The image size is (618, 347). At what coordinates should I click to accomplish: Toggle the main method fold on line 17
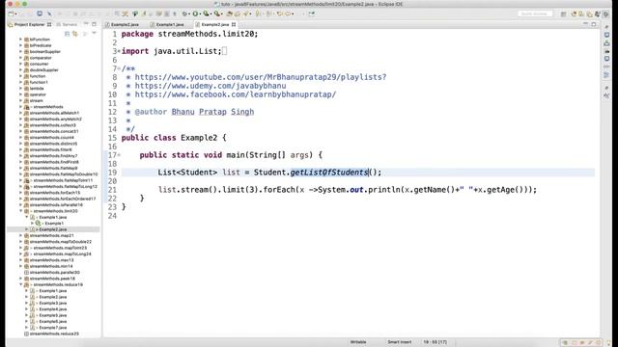(x=119, y=155)
